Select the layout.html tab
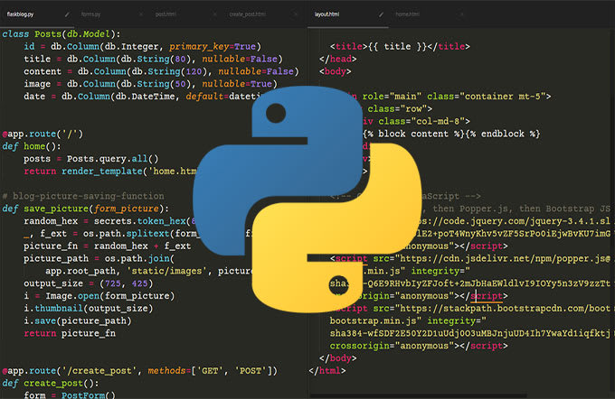This screenshot has height=399, width=615. click(326, 14)
